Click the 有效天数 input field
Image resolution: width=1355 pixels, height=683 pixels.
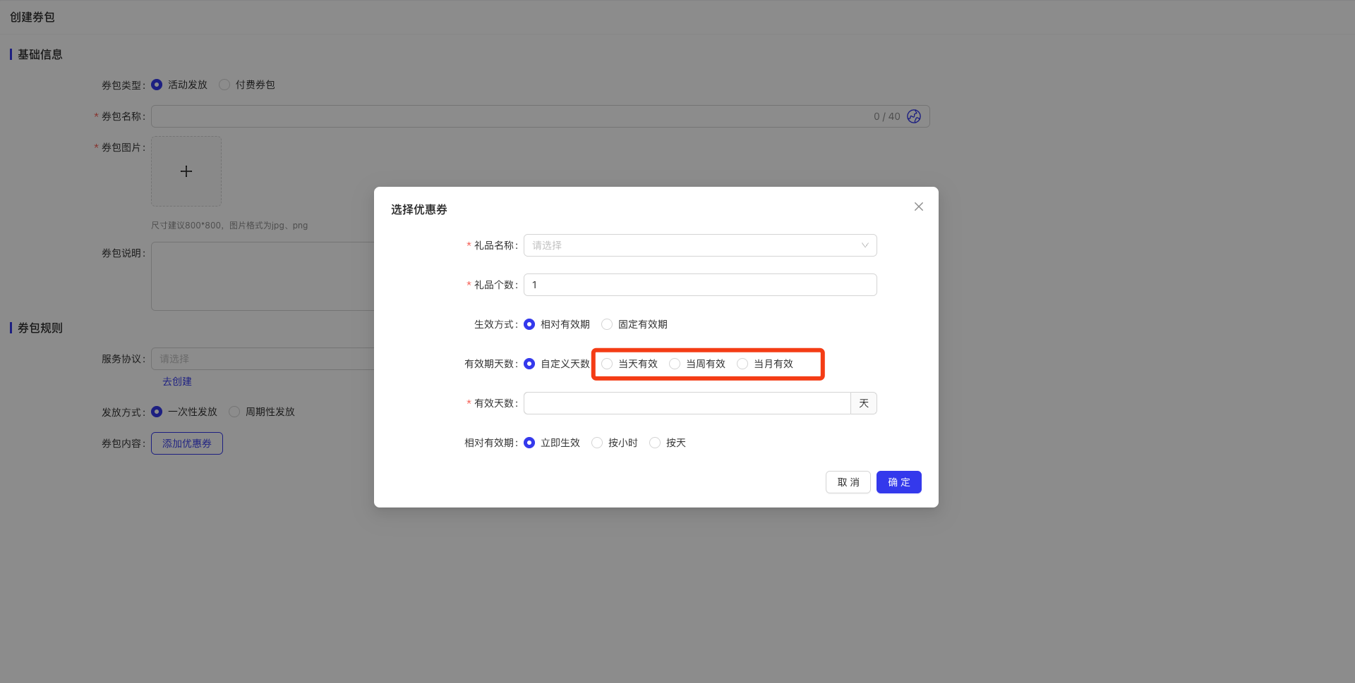[687, 403]
